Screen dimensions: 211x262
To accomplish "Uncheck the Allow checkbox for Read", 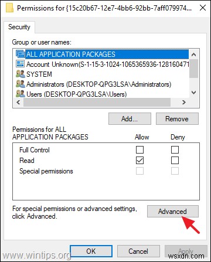I will point(139,161).
